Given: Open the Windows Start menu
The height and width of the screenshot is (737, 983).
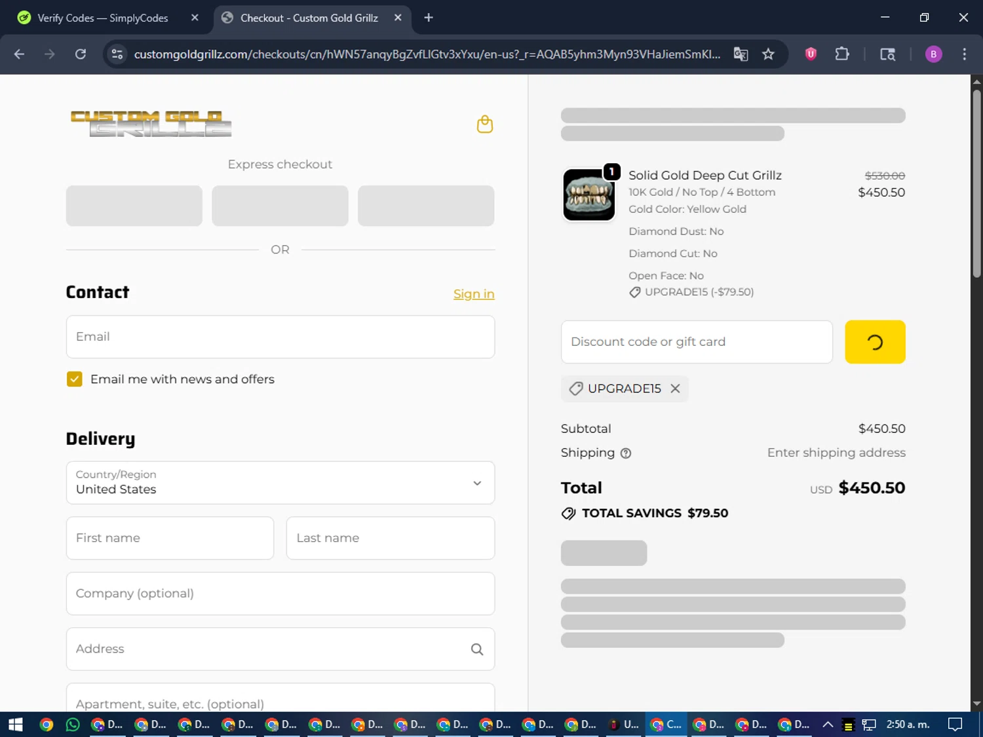Looking at the screenshot, I should 16,725.
